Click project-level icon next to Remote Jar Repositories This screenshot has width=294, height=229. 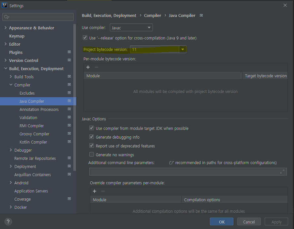coord(69,158)
